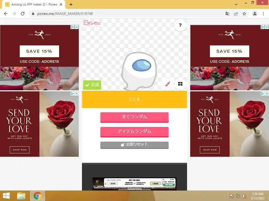Open the grid parts menu icon
The width and height of the screenshot is (269, 201).
(x=180, y=84)
